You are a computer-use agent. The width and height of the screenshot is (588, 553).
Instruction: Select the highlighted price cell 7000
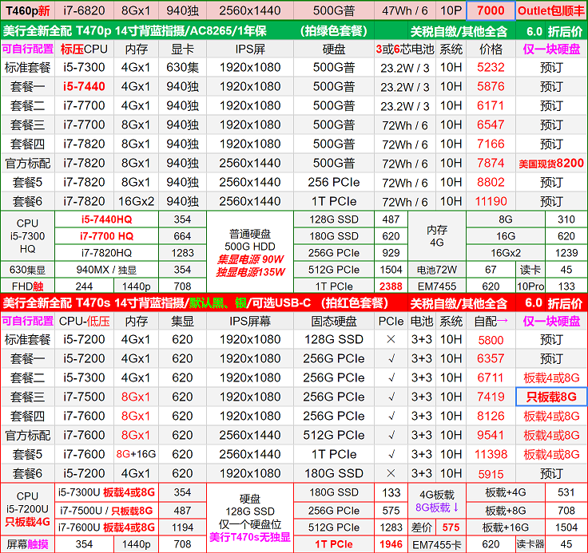coord(491,10)
